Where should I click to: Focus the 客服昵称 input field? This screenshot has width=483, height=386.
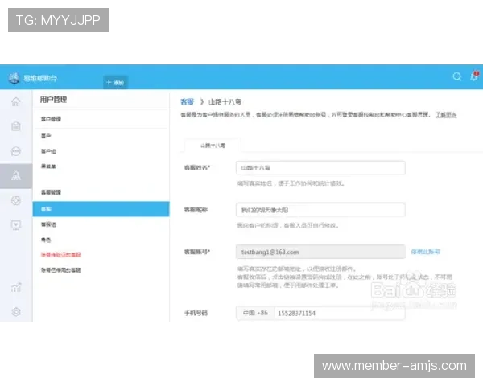coord(320,210)
